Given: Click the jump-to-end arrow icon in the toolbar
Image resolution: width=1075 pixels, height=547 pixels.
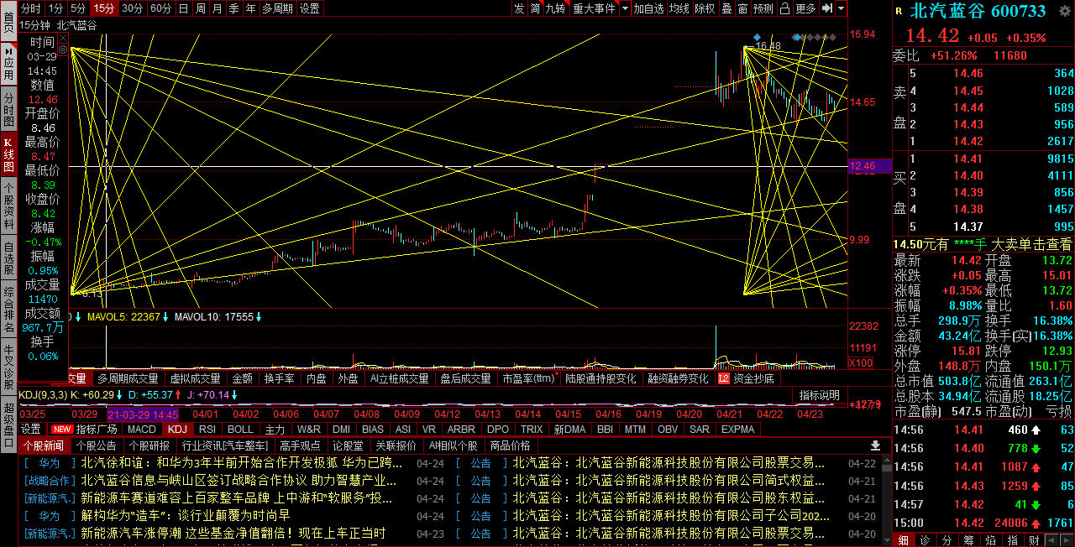Looking at the screenshot, I should 826,8.
